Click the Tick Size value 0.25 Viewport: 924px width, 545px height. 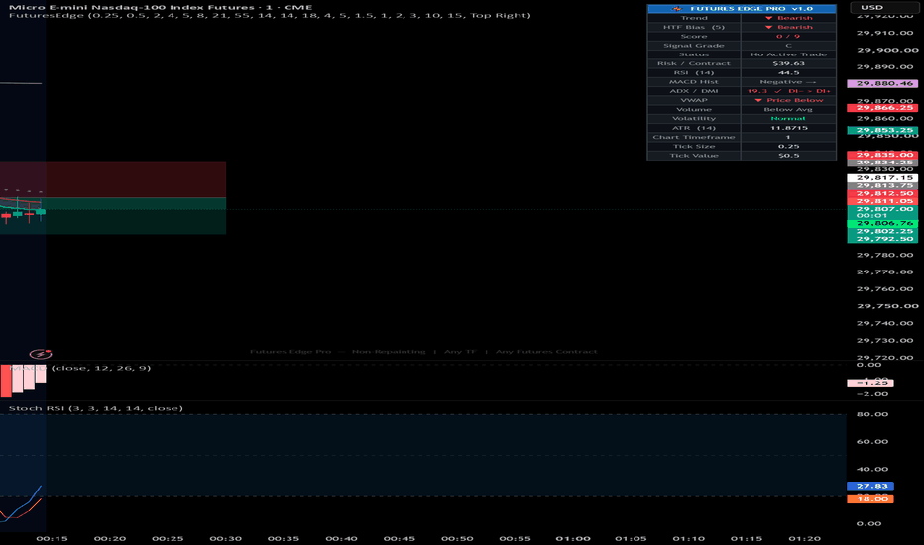(x=788, y=146)
